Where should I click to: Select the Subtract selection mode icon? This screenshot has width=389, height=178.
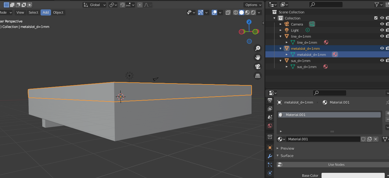[x=18, y=5]
